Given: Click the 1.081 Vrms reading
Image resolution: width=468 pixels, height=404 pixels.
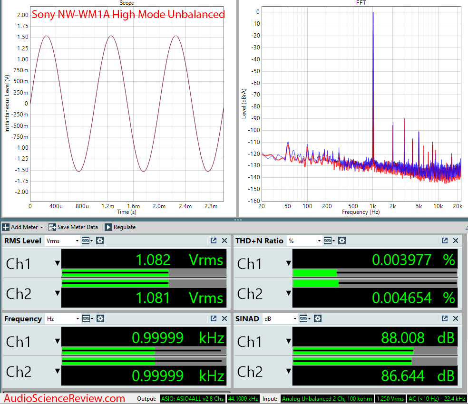Looking at the screenshot, I should (179, 298).
